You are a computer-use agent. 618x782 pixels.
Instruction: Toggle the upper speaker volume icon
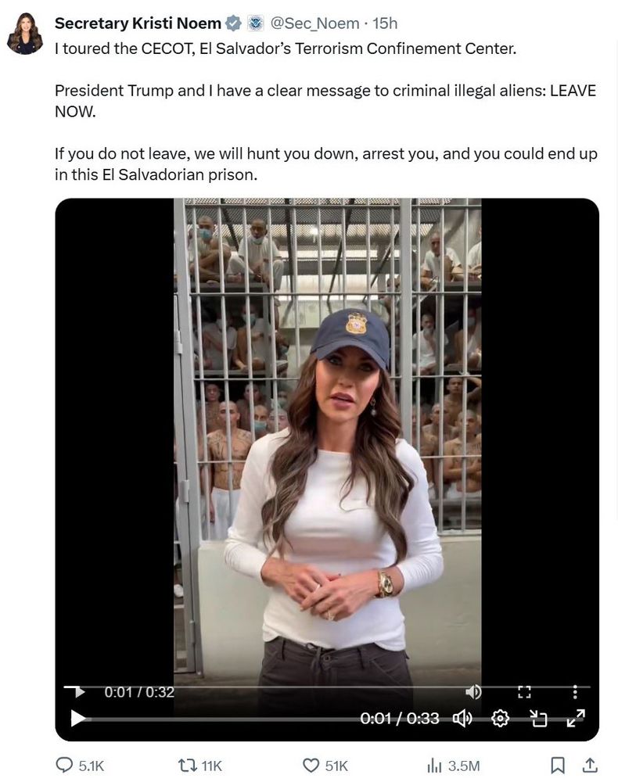pyautogui.click(x=473, y=692)
